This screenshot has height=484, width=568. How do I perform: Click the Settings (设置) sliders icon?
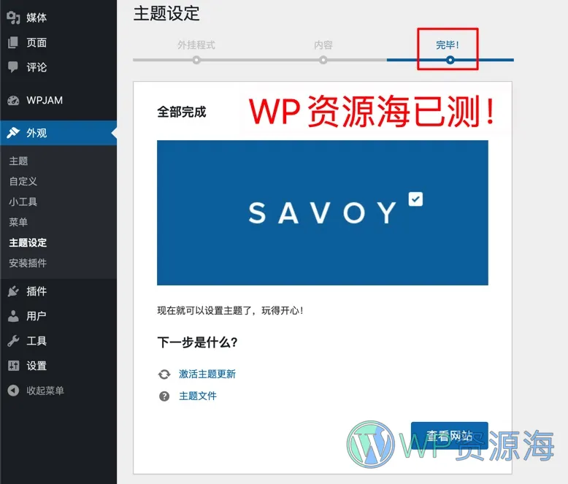[13, 366]
